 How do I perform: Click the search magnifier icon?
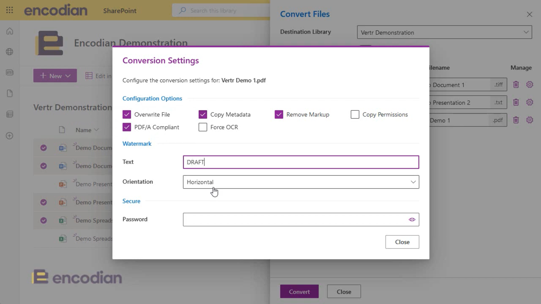coord(182,10)
